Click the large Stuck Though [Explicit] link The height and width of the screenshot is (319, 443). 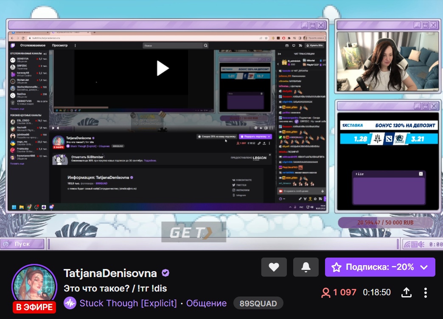[128, 303]
